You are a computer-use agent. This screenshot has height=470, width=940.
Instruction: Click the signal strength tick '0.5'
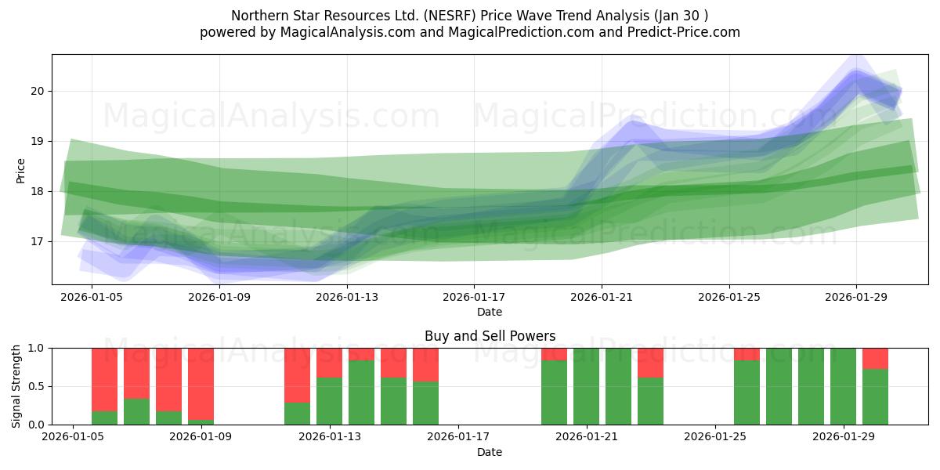click(x=37, y=386)
